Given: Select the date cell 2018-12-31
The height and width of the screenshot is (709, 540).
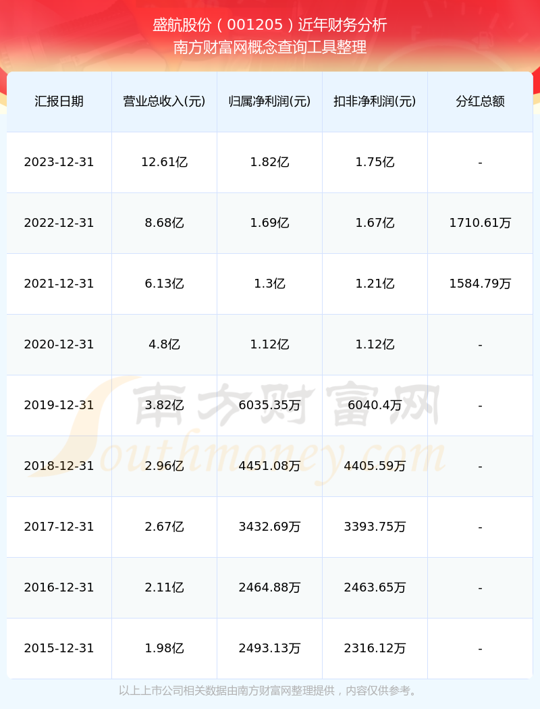Looking at the screenshot, I should tap(59, 466).
